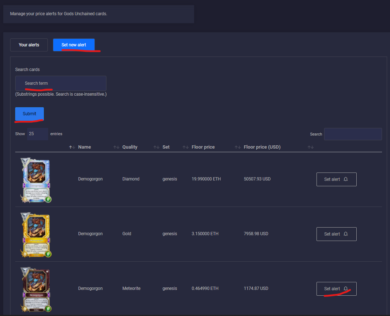Open the Diamond Demogorgon card image
This screenshot has width=390, height=316.
point(36,180)
